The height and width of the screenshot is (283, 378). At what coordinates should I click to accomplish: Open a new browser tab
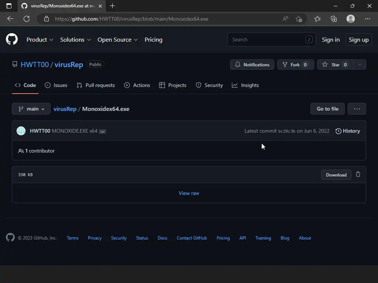coord(112,6)
